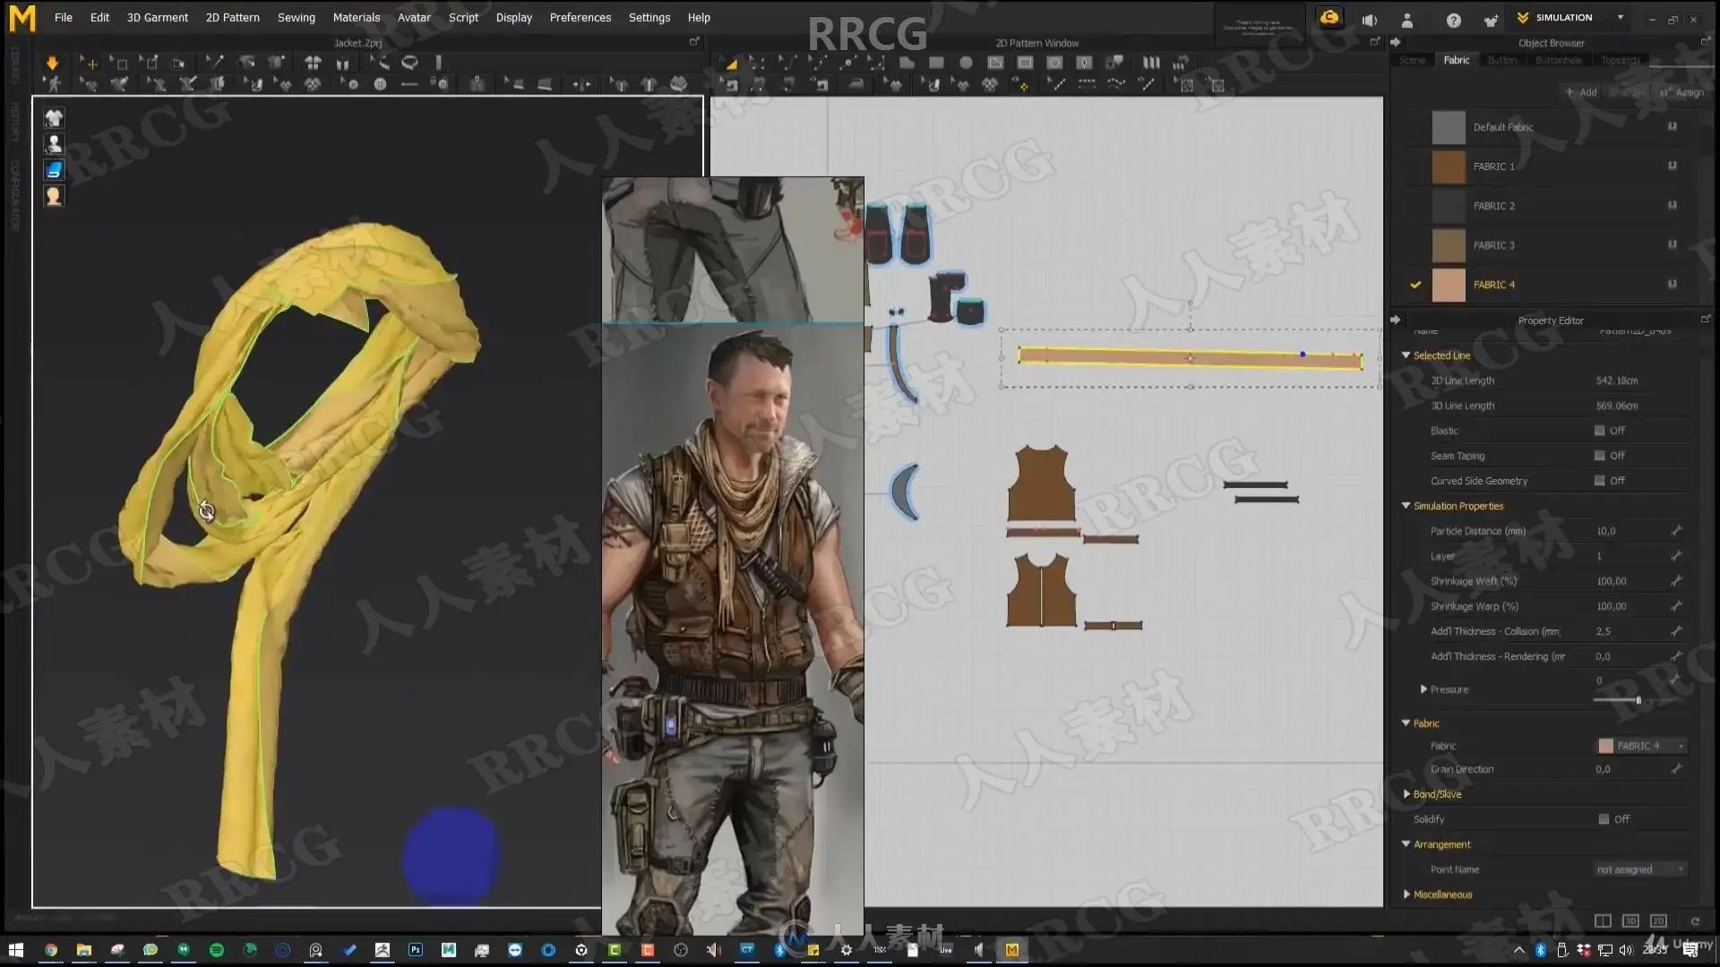Expand the Pressure section
The height and width of the screenshot is (967, 1720).
(1423, 689)
